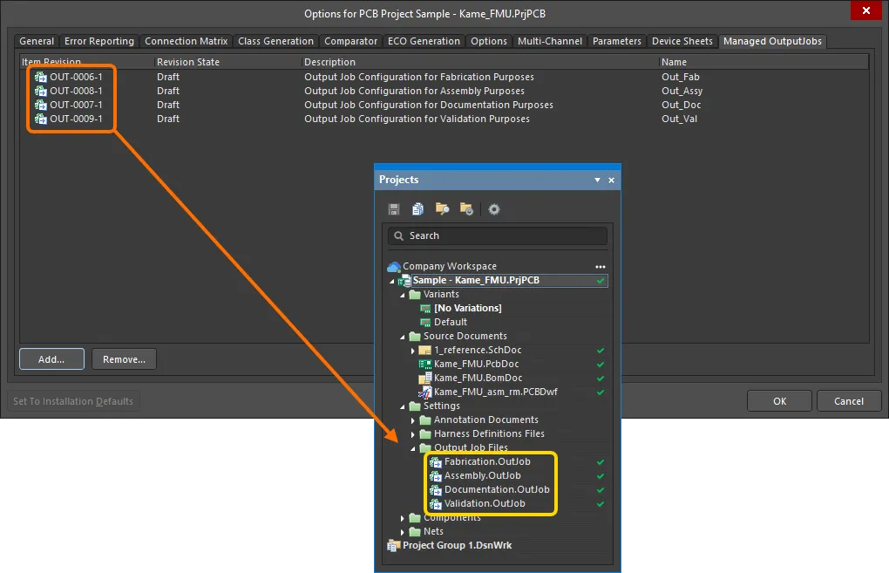Image resolution: width=889 pixels, height=573 pixels.
Task: Open the Device Sheets tab
Action: 682,41
